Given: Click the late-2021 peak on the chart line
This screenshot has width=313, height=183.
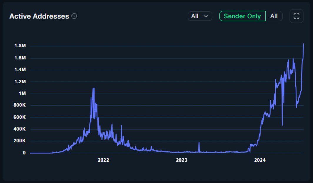Looking at the screenshot, I should 94,88.
